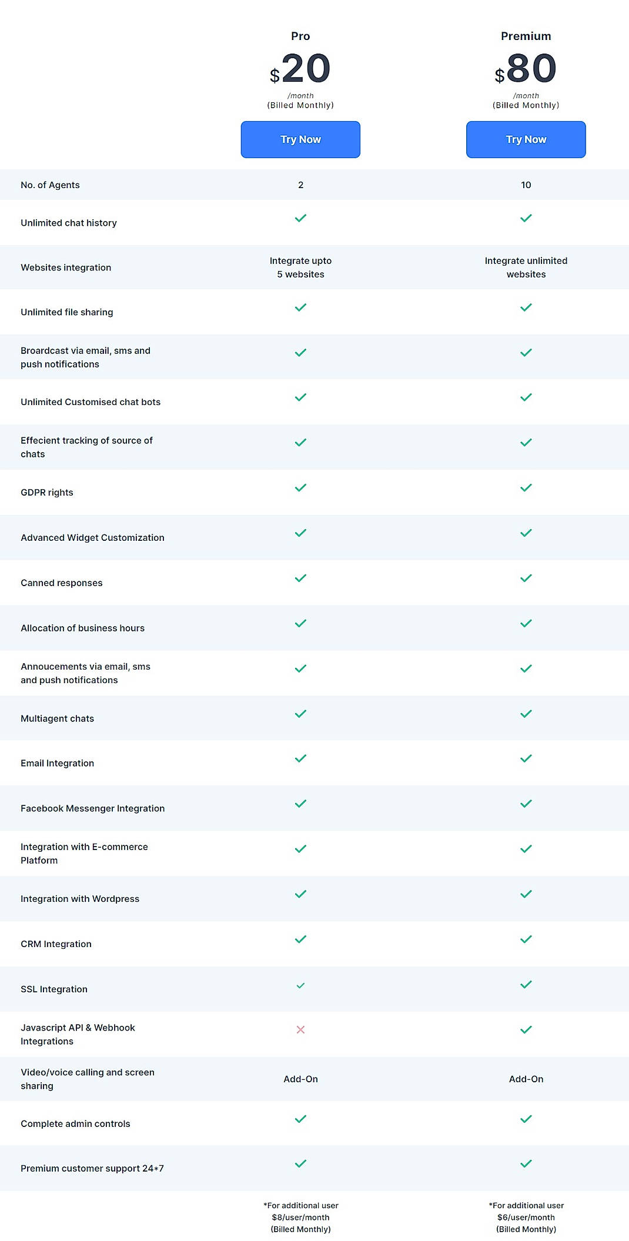This screenshot has height=1241, width=629.
Task: Click the Add-On label under Pro video calling
Action: [300, 1079]
